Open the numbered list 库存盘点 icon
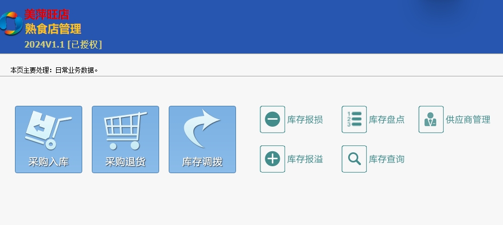Image resolution: width=503 pixels, height=225 pixels. pyautogui.click(x=354, y=119)
